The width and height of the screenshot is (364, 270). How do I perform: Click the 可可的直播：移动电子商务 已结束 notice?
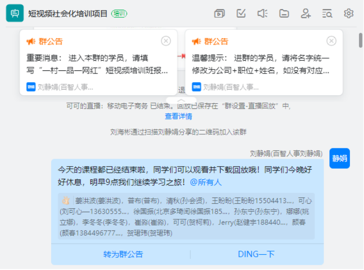click(x=178, y=106)
